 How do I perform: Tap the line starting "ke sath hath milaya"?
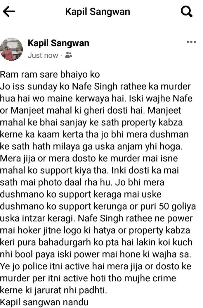pos(91,147)
